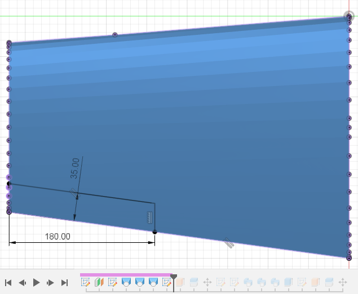Step forward one feature in the timeline
358x294 pixels.
(50, 282)
